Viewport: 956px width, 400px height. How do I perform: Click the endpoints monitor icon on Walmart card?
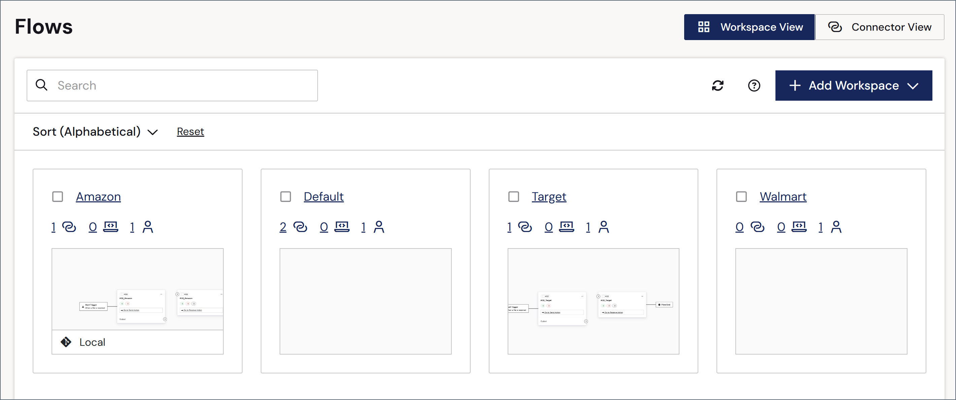799,227
